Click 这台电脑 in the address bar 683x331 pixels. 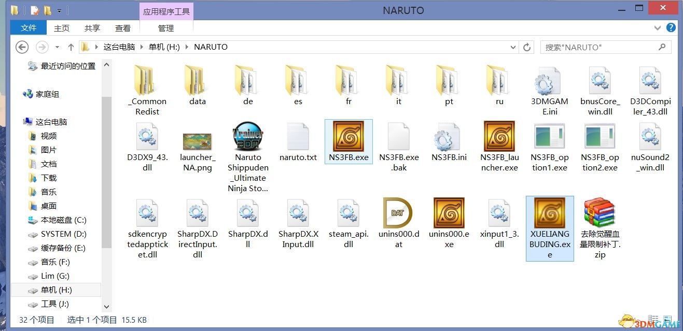119,47
